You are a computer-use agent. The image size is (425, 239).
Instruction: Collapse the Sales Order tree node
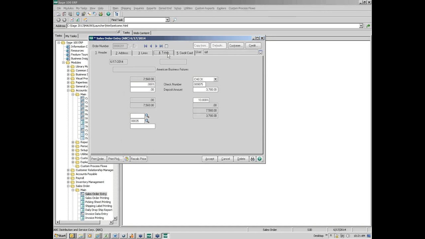click(x=68, y=186)
